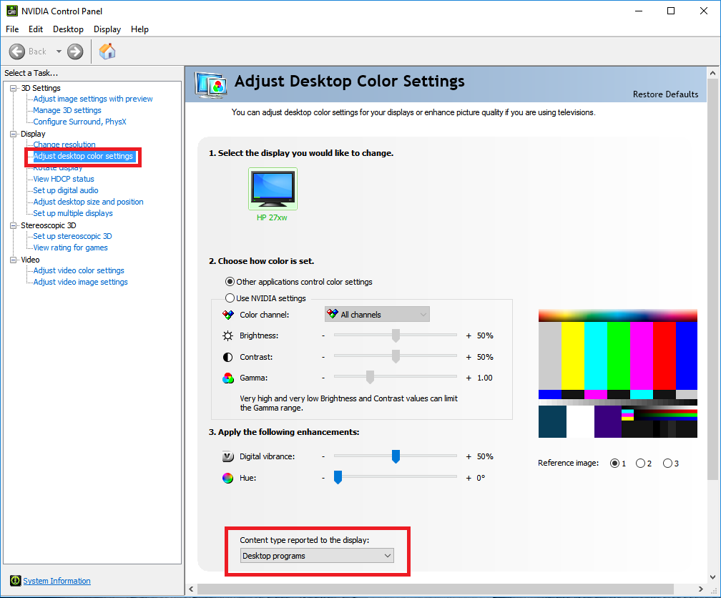Click Restore Defaults
Viewport: 721px width, 598px height.
(665, 94)
